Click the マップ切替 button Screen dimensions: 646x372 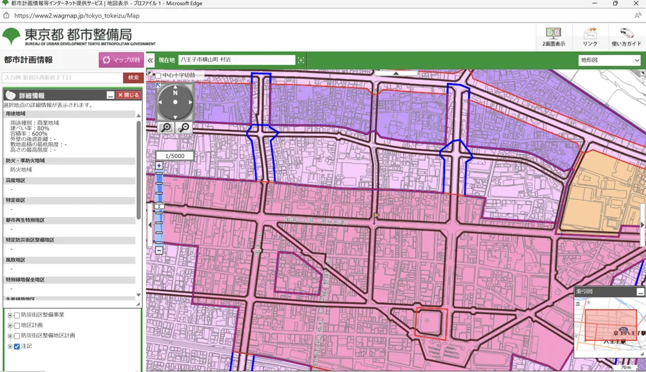pyautogui.click(x=121, y=60)
